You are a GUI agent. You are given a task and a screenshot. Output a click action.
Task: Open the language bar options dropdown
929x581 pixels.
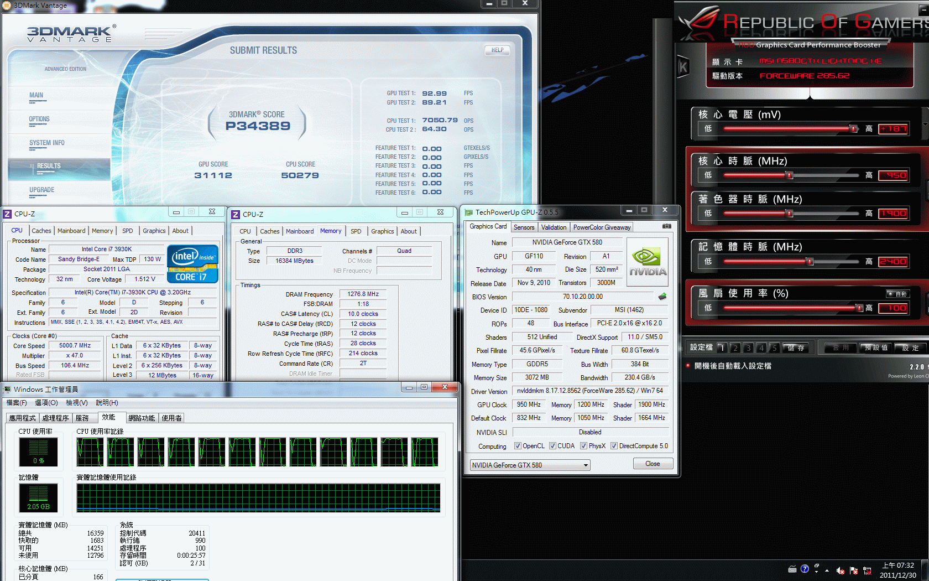pos(817,572)
